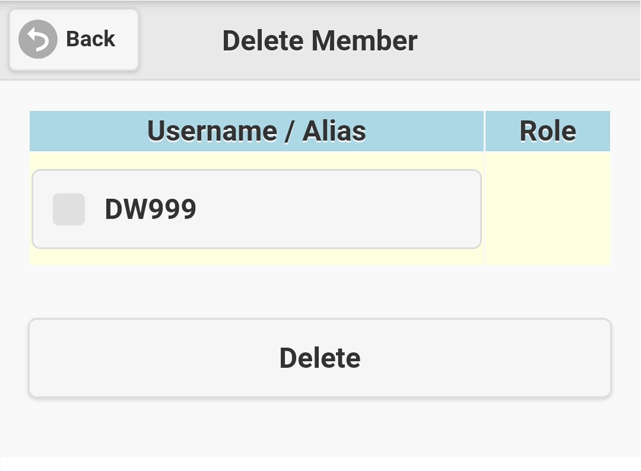641x471 pixels.
Task: Tap the Delete Member heading text
Action: pyautogui.click(x=319, y=40)
